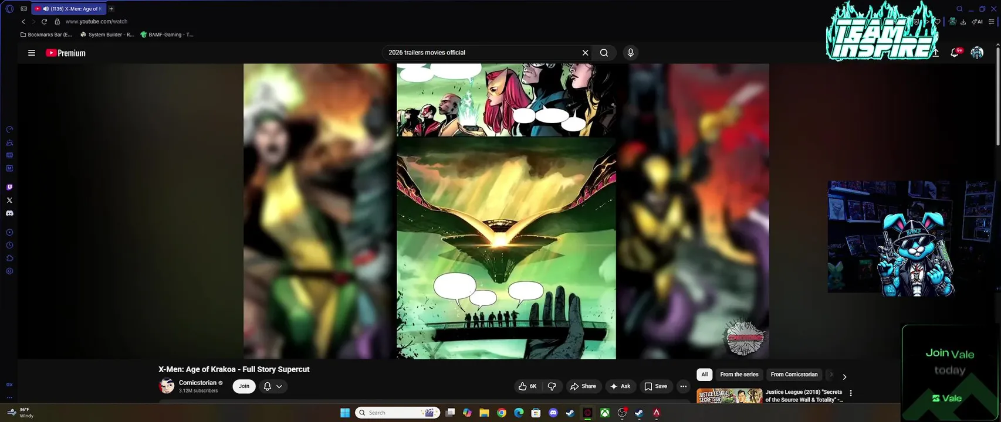Like the video with 6K likes
The height and width of the screenshot is (422, 1001).
527,386
